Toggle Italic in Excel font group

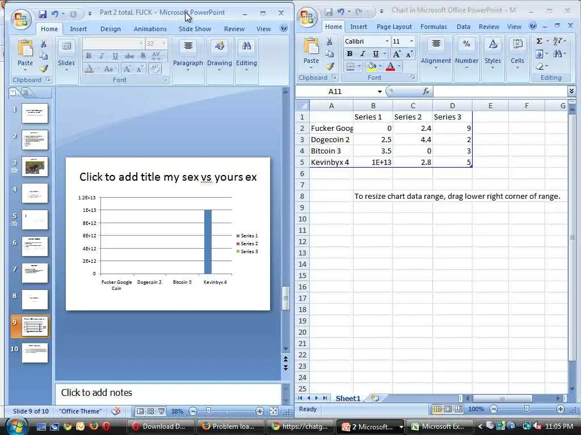pos(363,54)
